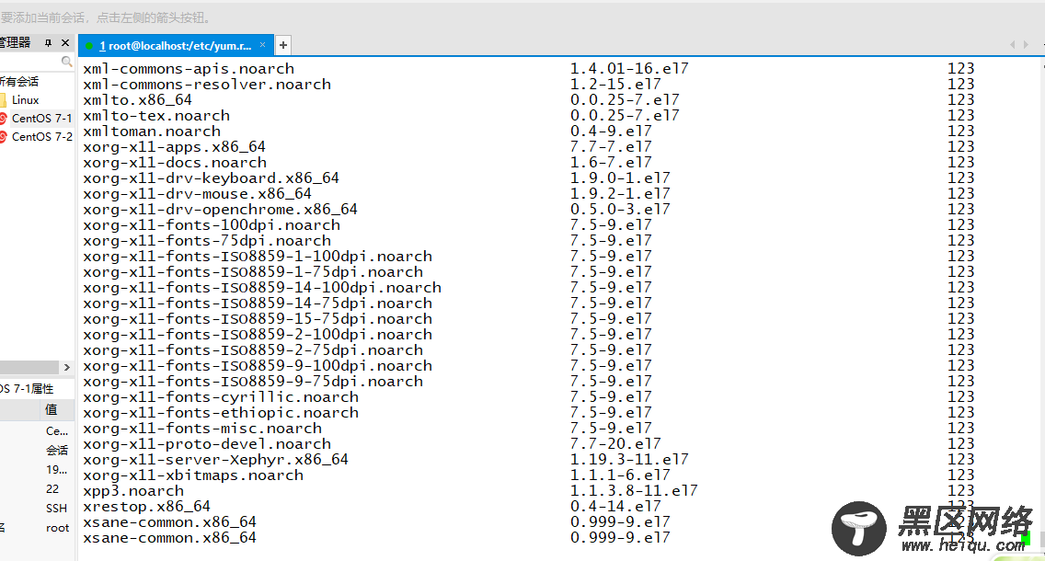Click the session tree horizontal scrollbar track

pos(29,367)
